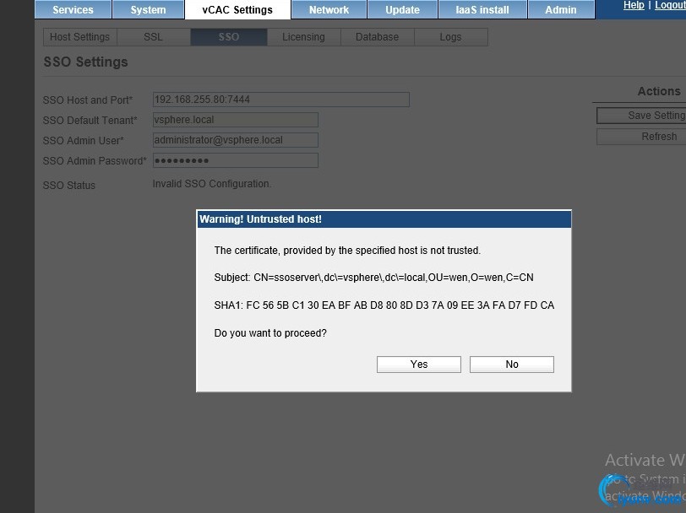686x513 pixels.
Task: Click the SSO Admin User field
Action: pos(236,140)
